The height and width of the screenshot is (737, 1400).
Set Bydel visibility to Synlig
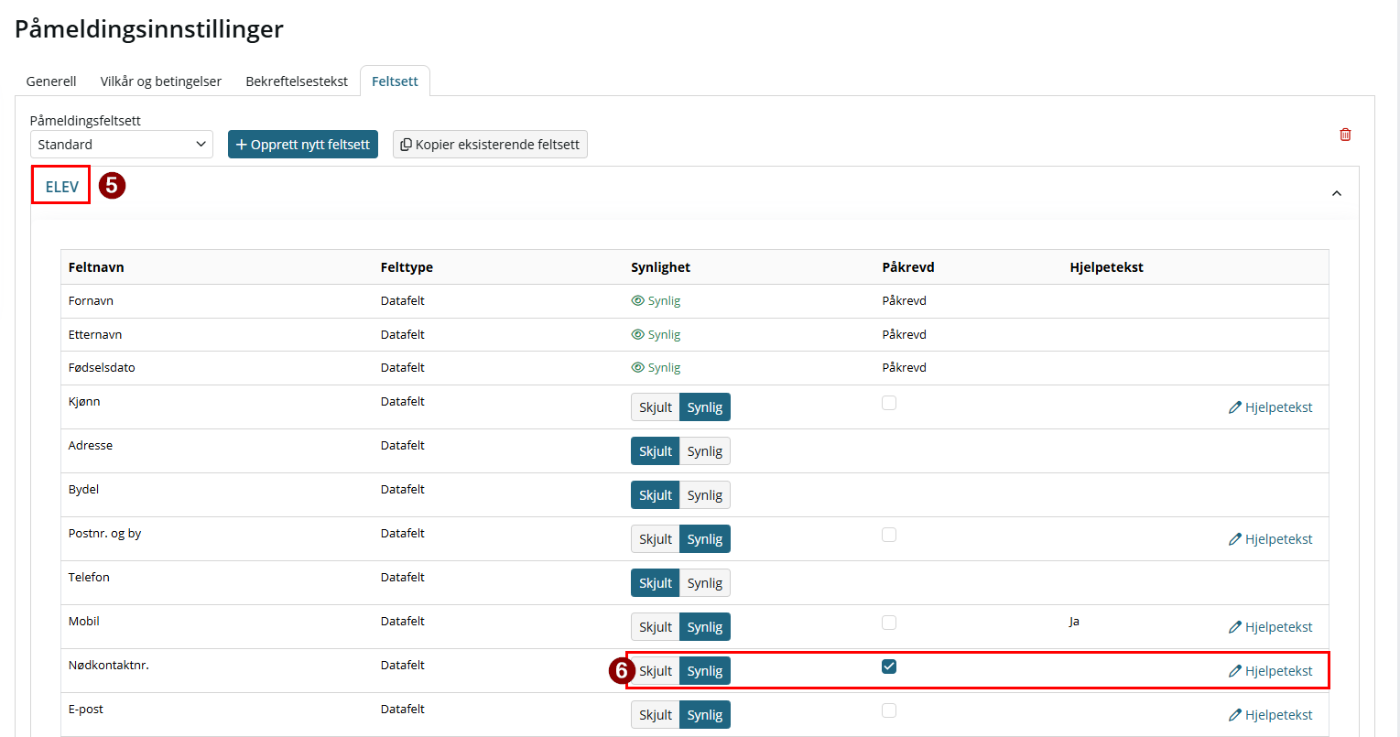(x=705, y=495)
